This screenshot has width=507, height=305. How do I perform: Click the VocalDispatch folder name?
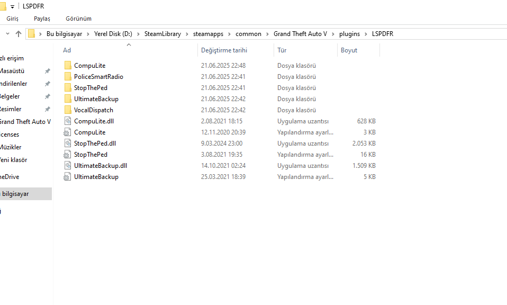click(x=94, y=110)
